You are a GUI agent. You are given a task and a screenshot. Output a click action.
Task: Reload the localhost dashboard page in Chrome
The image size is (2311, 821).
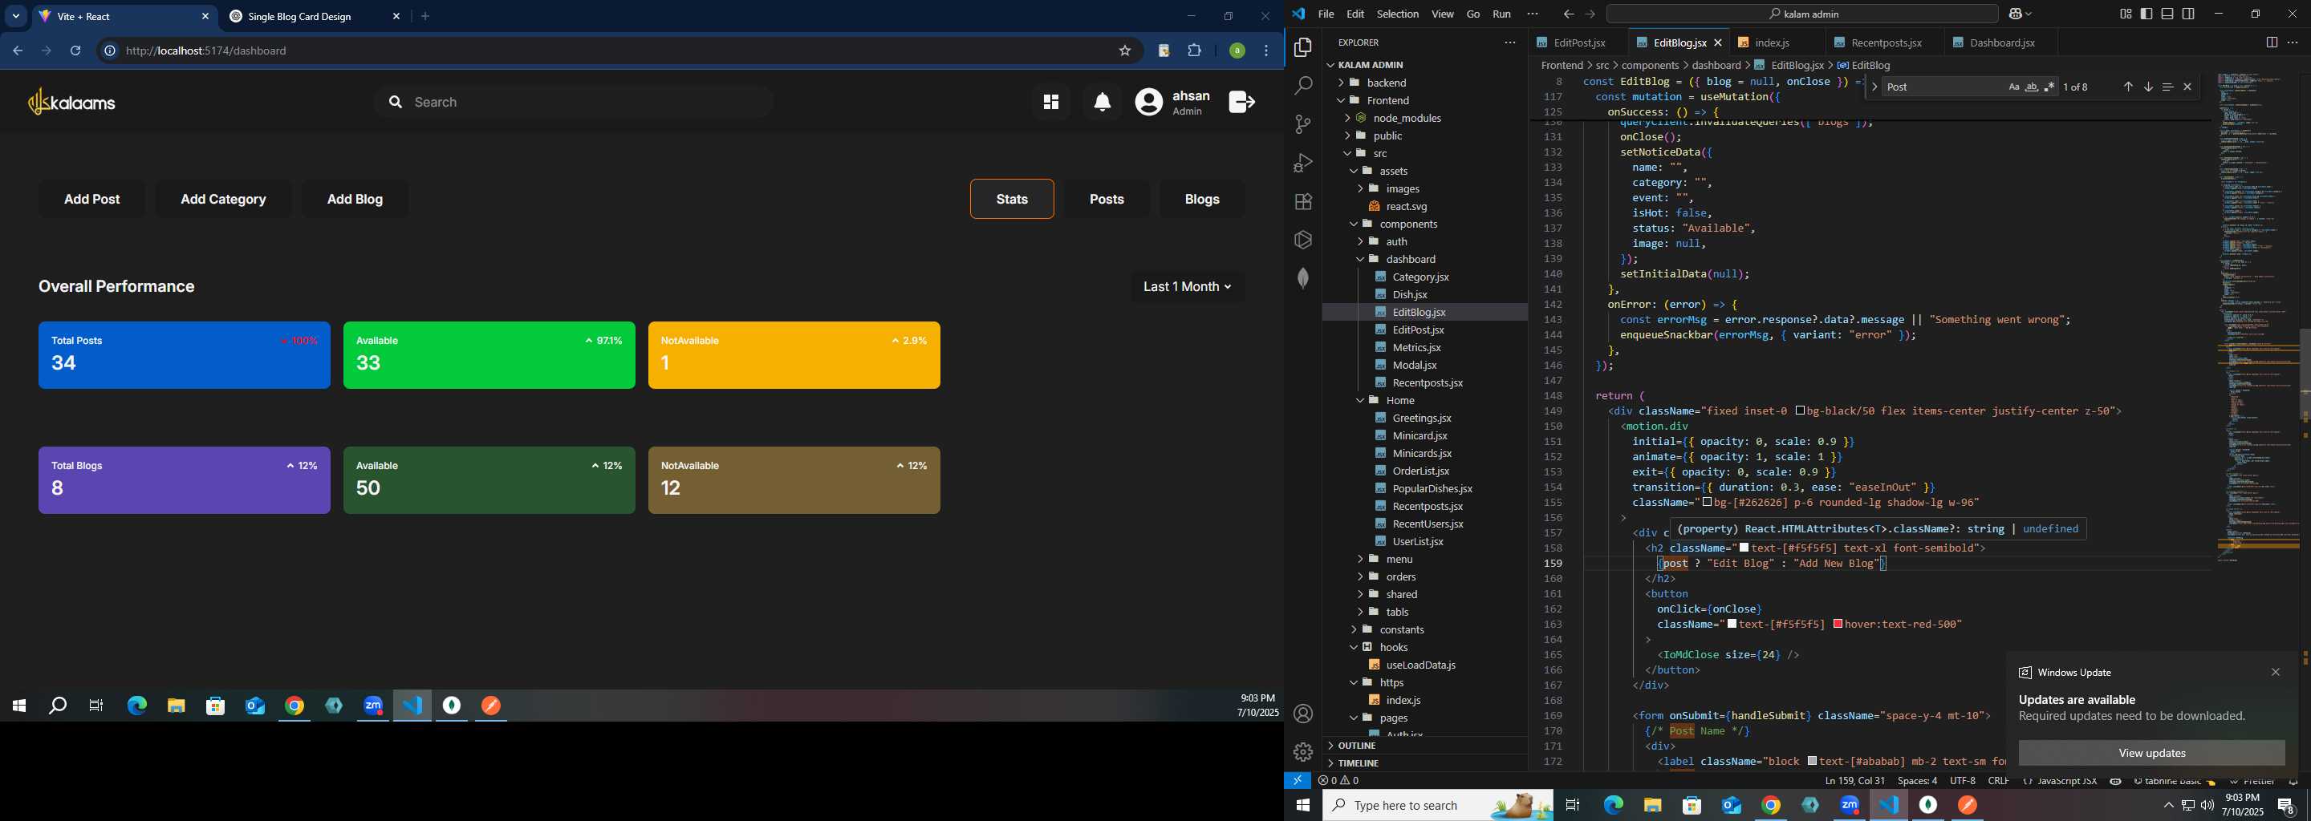(x=76, y=51)
